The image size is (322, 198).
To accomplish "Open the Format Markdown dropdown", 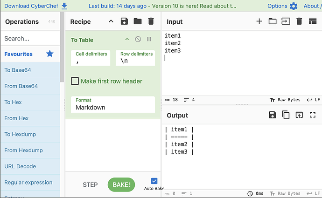I will click(113, 104).
